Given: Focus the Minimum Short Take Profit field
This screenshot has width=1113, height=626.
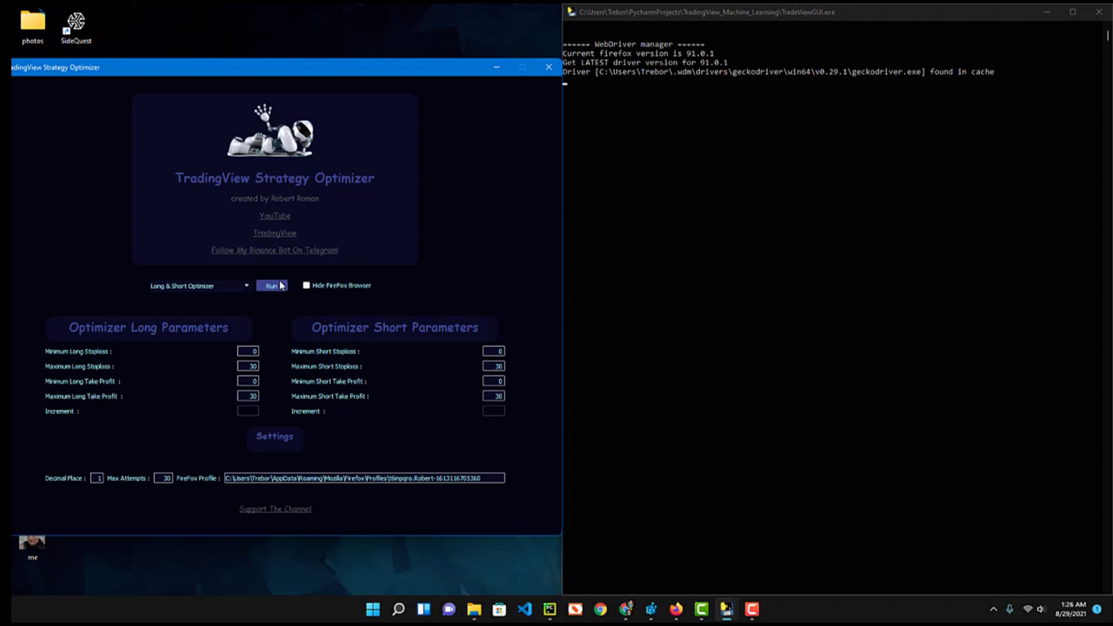Looking at the screenshot, I should click(493, 381).
